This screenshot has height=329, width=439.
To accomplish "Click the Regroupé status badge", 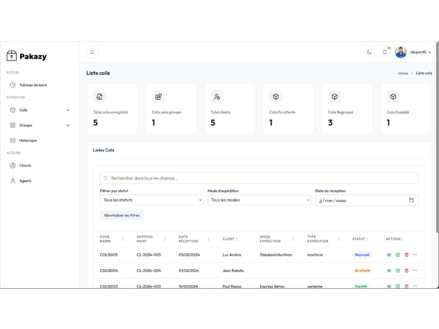I will click(x=362, y=255).
